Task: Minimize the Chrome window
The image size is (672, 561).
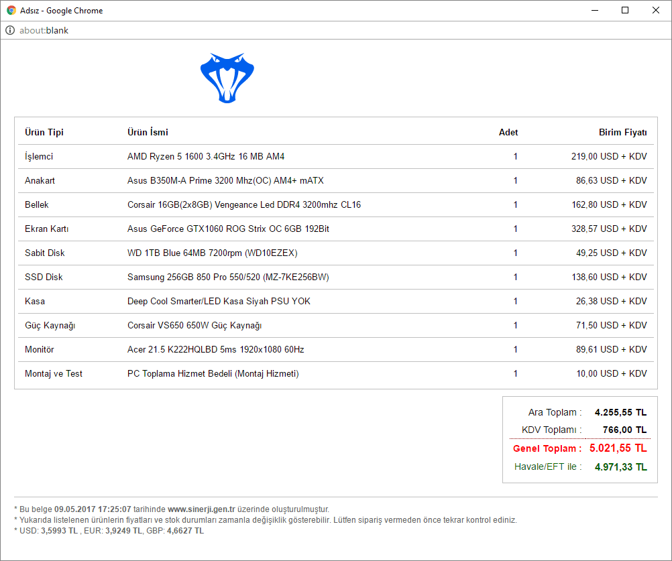Action: point(595,10)
